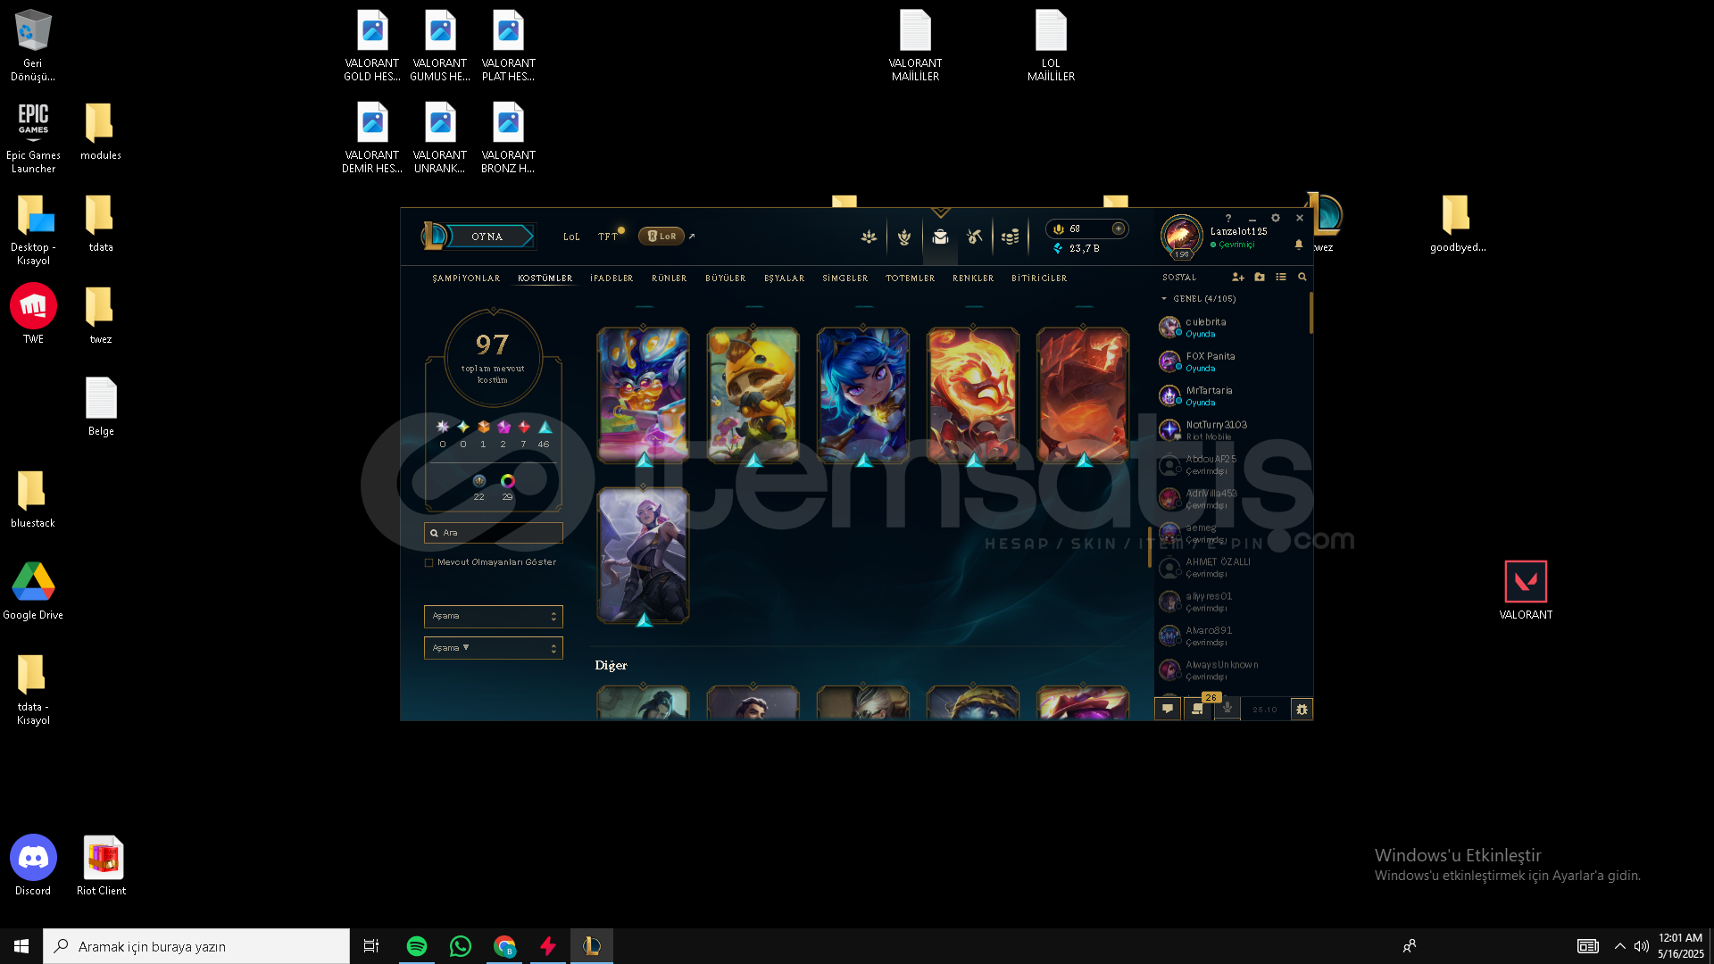The height and width of the screenshot is (964, 1714).
Task: Switch to BİTİRİCİLER tab
Action: click(x=1039, y=278)
